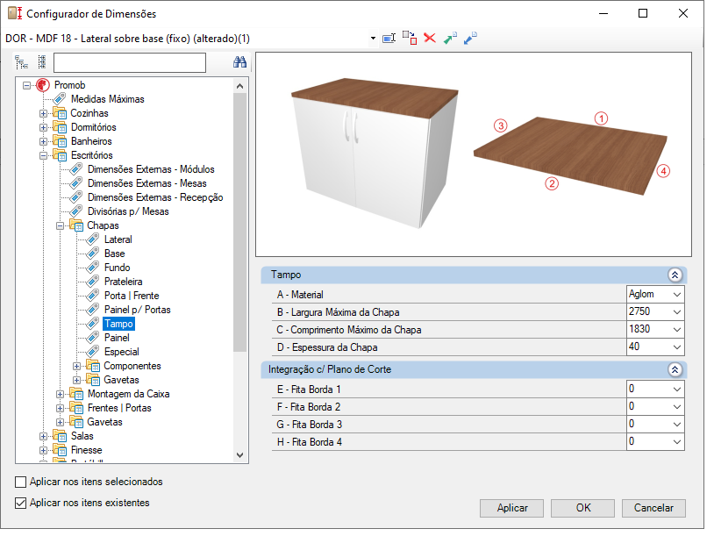This screenshot has width=714, height=536.
Task: Expand the Banheiros folder
Action: 43,141
